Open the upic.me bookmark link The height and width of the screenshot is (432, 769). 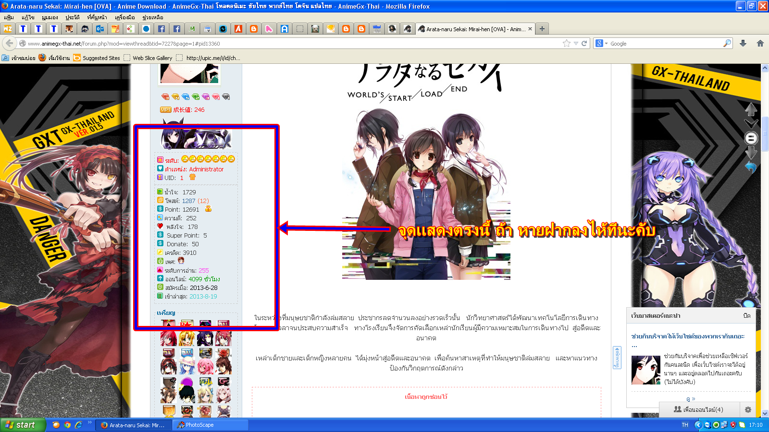pyautogui.click(x=208, y=58)
